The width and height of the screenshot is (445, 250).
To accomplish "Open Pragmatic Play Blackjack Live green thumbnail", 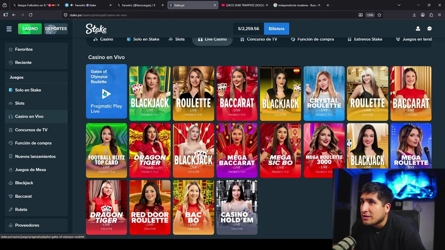I will (150, 93).
